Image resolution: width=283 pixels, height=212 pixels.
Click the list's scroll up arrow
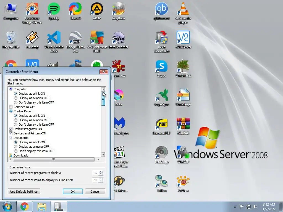(103, 89)
